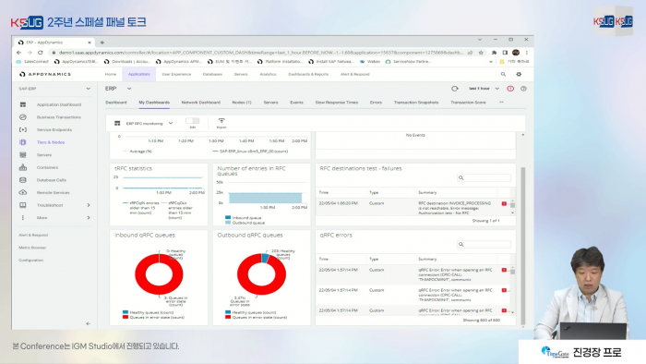Sort by the Summary column in qRFC errors
646x364 pixels.
(x=427, y=260)
